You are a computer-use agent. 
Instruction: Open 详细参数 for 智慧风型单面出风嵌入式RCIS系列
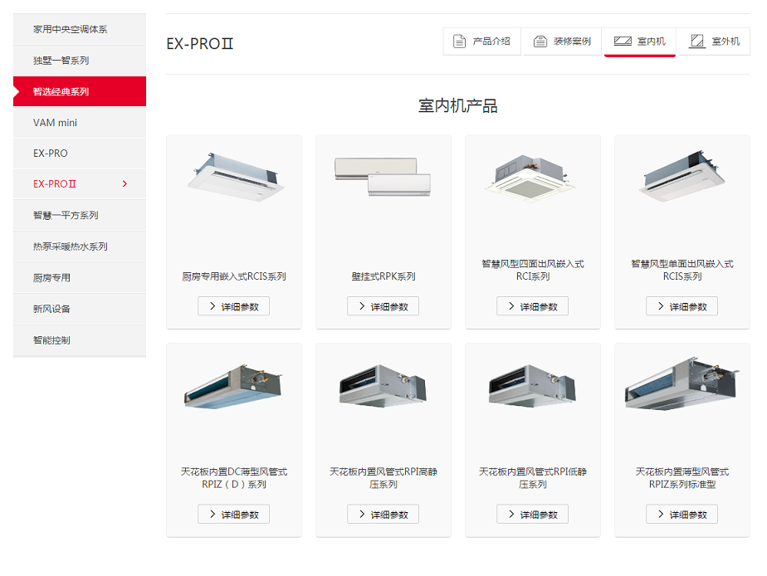tap(682, 306)
